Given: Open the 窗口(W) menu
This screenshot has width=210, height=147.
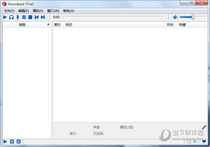Looking at the screenshot, I should tap(53, 11).
